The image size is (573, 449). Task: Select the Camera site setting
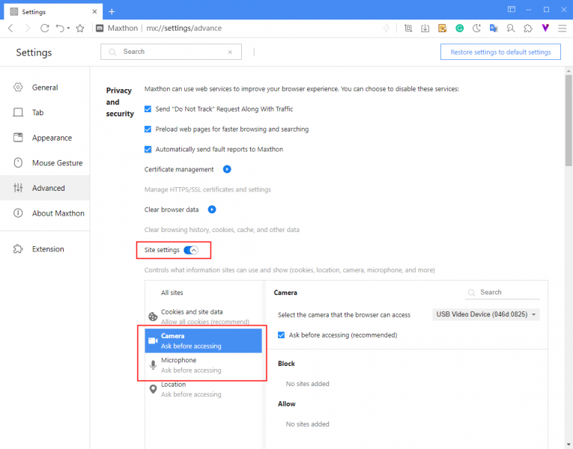point(204,340)
